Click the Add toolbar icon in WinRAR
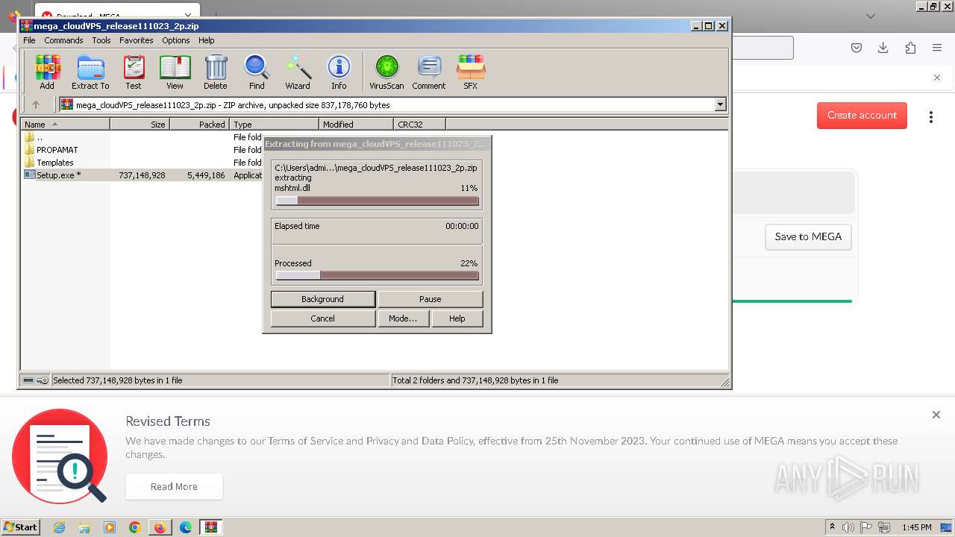This screenshot has width=955, height=537. click(47, 72)
